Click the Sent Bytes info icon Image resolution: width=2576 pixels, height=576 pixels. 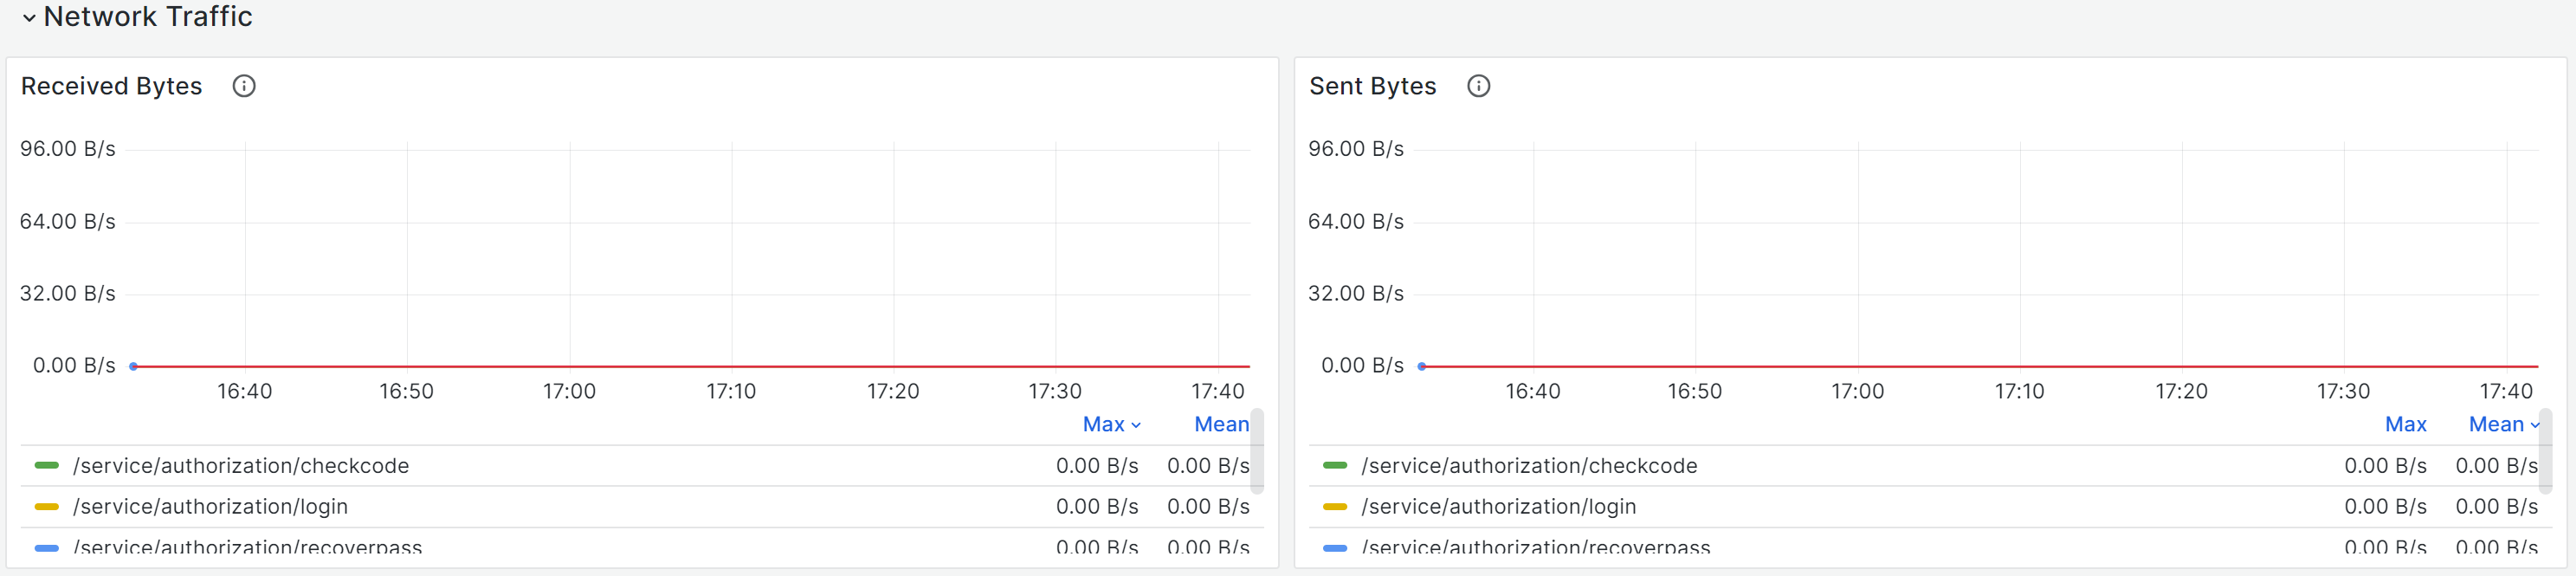(x=1478, y=86)
